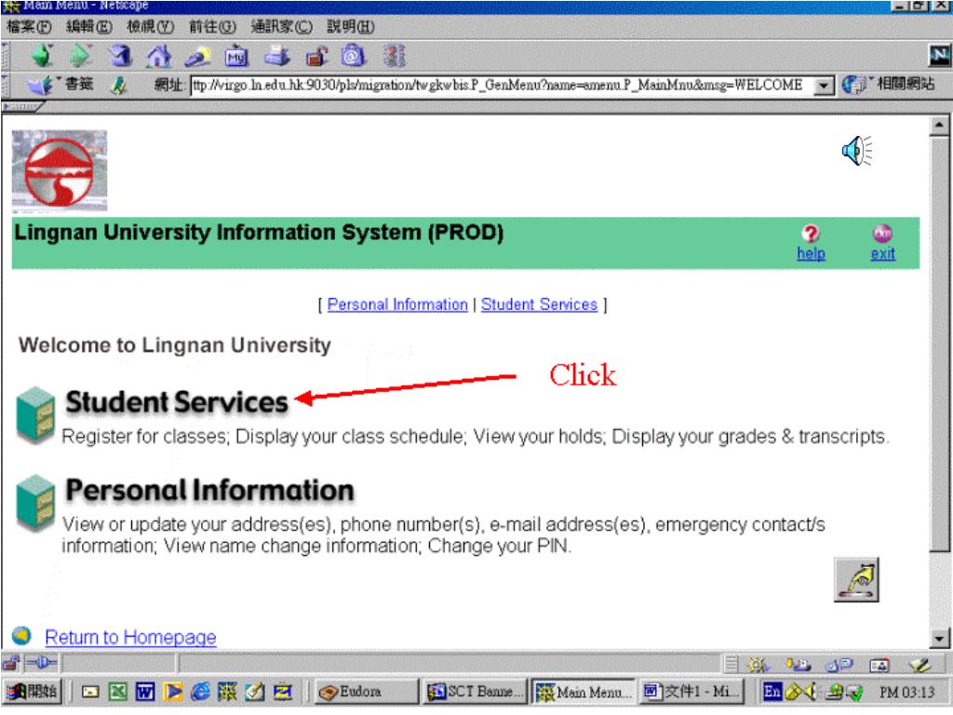Open Newsgroups from the component bar

click(x=839, y=665)
